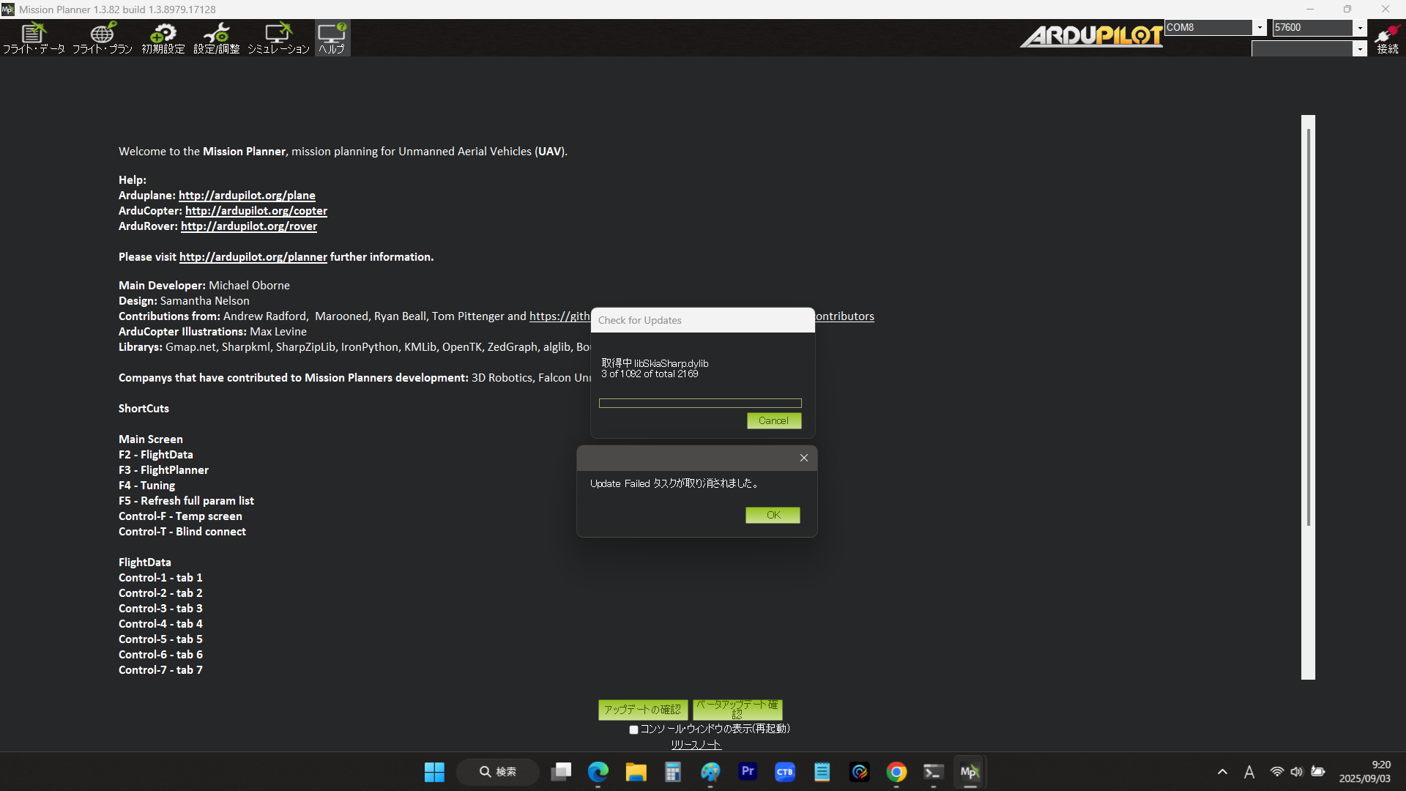Click the update download progress bar
Screen dimensions: 1406x791
tap(699, 403)
